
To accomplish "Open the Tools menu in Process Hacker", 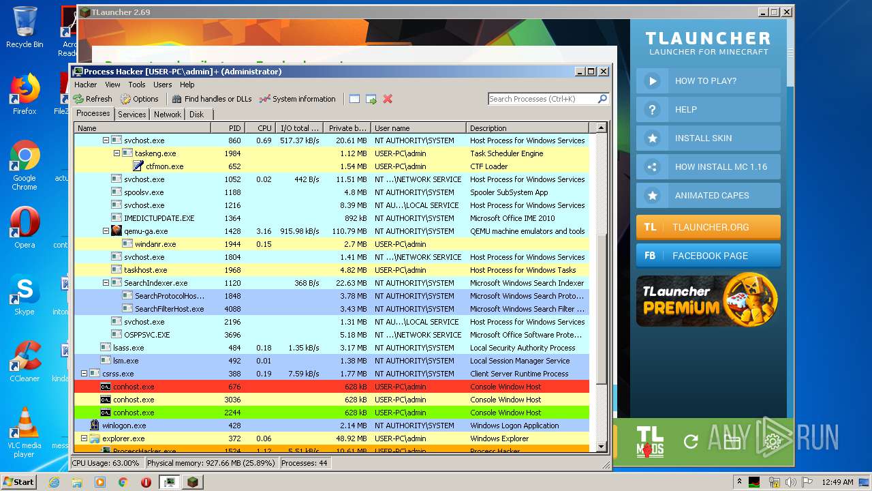I will pyautogui.click(x=137, y=85).
